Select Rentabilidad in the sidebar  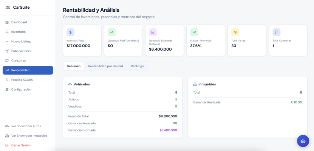pos(28,70)
